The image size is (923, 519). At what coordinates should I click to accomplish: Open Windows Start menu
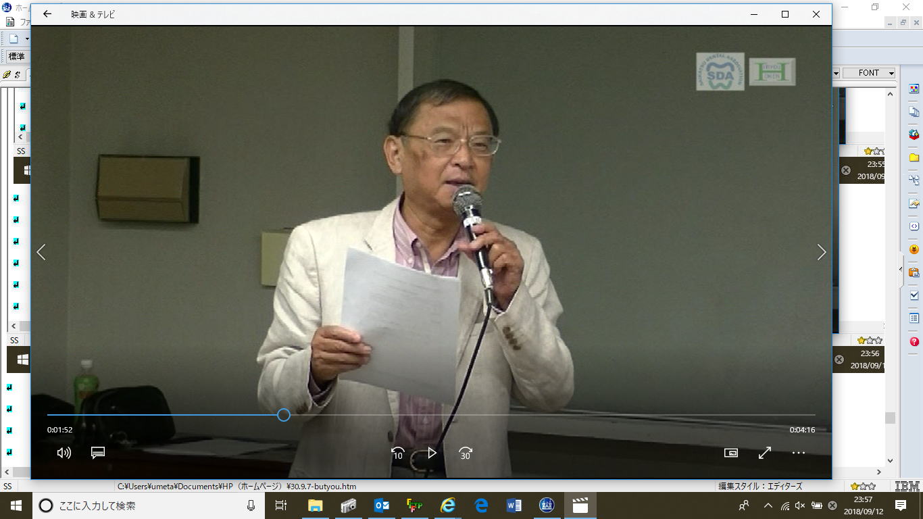point(16,505)
